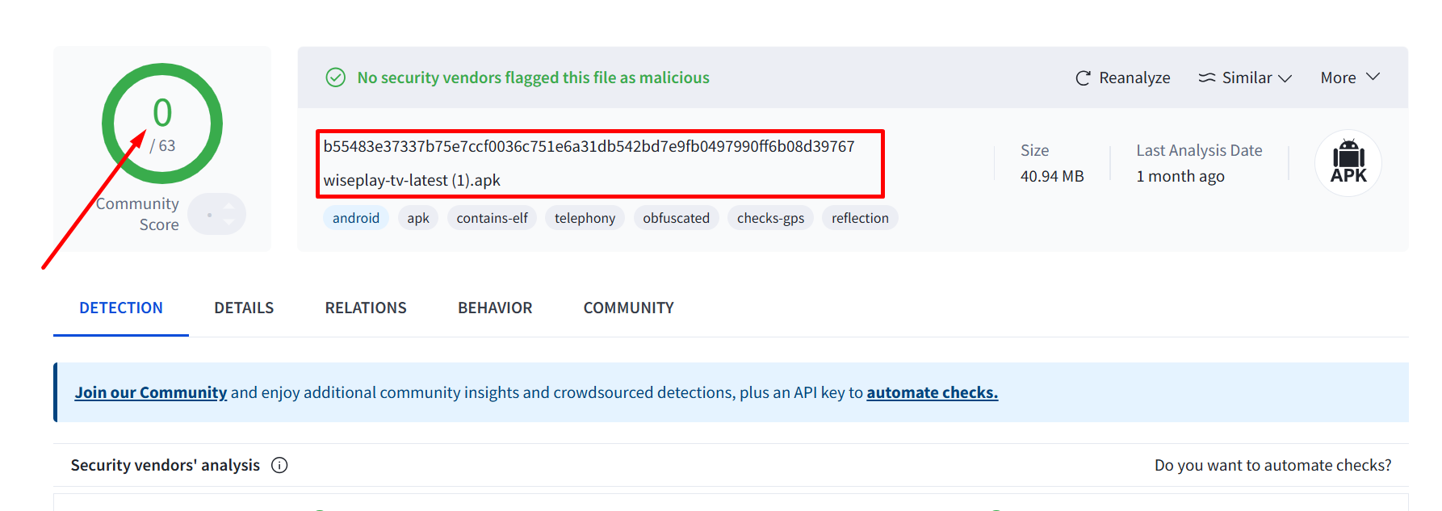Select the SHA-256 hash text b55483e3...
Screen dimensions: 1442x511
(589, 146)
